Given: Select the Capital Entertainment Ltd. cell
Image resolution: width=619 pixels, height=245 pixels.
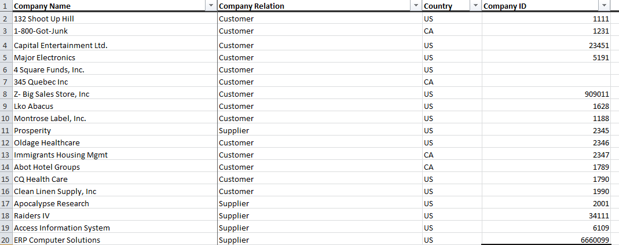Looking at the screenshot, I should click(115, 45).
